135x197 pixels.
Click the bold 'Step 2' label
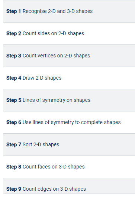(x=14, y=34)
